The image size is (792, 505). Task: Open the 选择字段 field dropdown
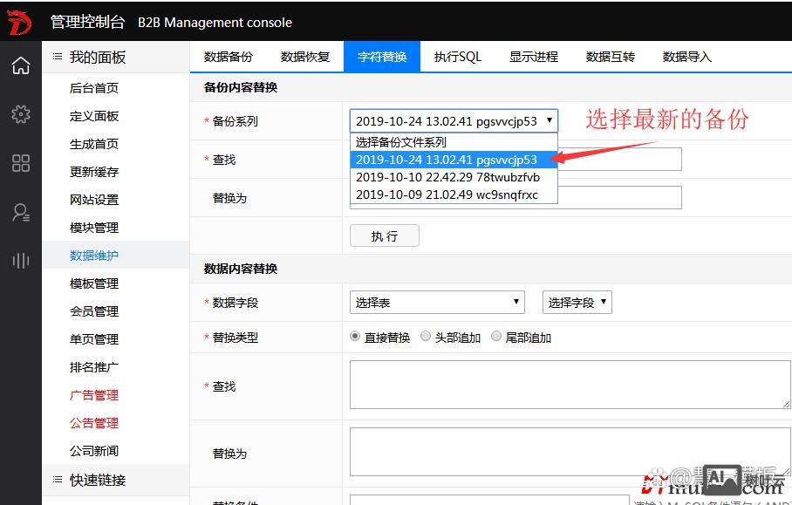coord(577,302)
